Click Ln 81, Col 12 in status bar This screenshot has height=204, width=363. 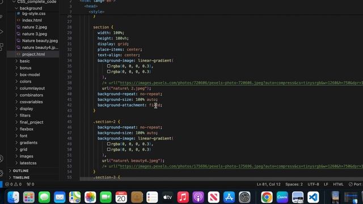point(268,184)
